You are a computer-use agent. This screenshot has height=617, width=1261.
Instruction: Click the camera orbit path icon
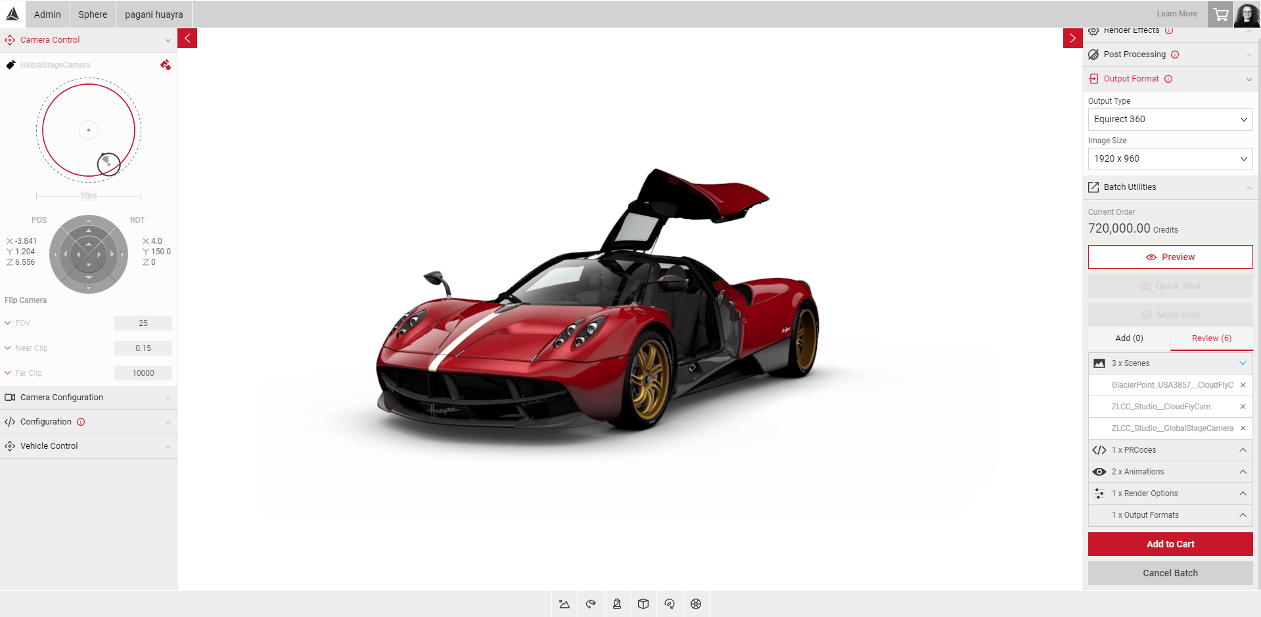(x=591, y=604)
